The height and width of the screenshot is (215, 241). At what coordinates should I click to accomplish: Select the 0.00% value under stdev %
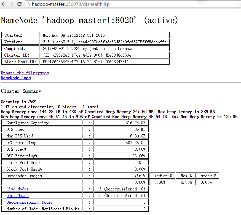(x=206, y=182)
